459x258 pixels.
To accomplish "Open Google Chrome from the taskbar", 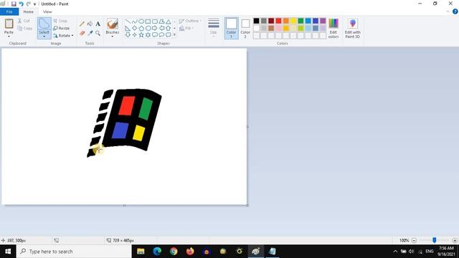I will (x=174, y=252).
